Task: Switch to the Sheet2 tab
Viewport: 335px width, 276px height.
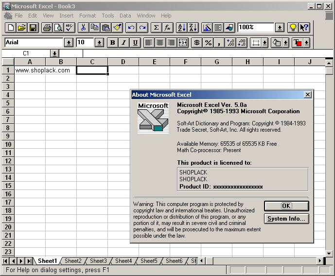Action: click(73, 261)
